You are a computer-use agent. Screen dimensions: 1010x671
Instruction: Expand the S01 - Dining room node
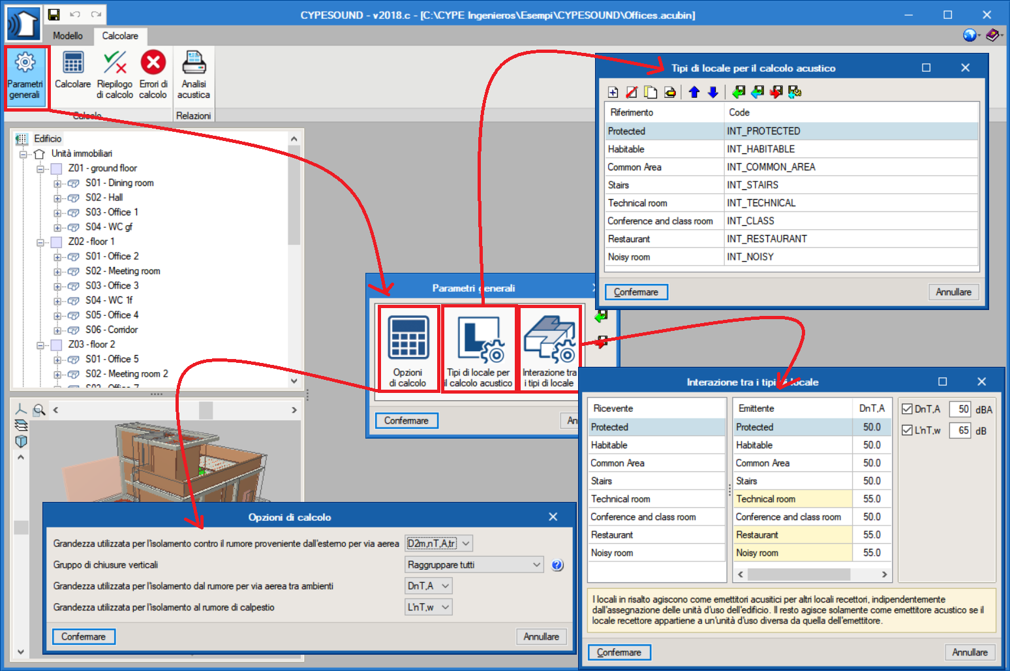click(x=57, y=183)
